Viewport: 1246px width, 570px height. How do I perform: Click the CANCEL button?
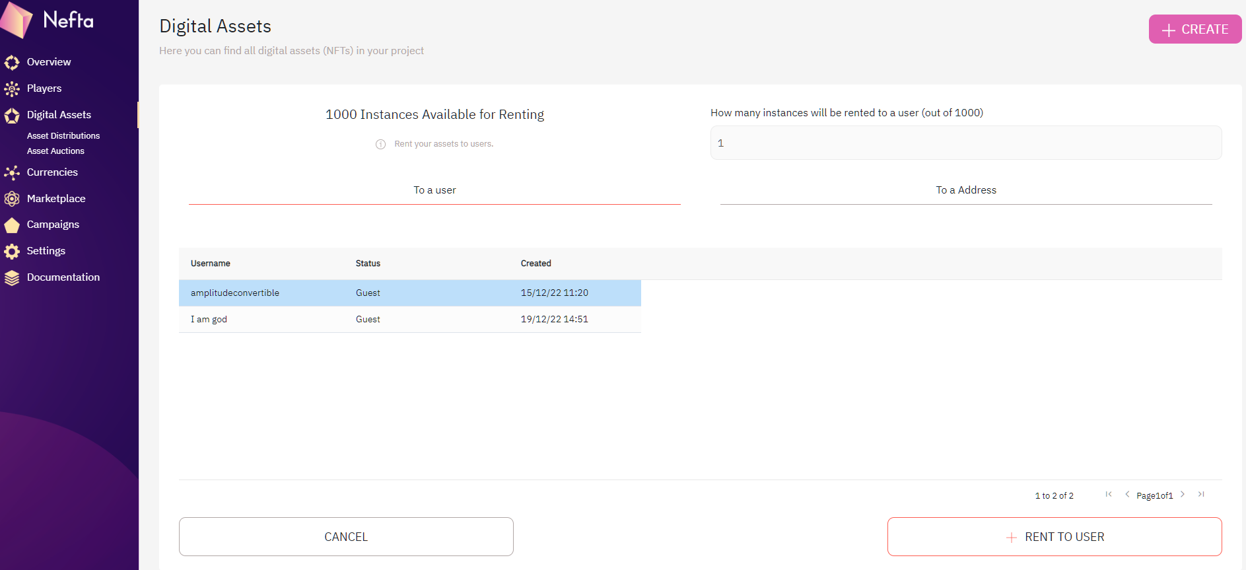coord(346,536)
